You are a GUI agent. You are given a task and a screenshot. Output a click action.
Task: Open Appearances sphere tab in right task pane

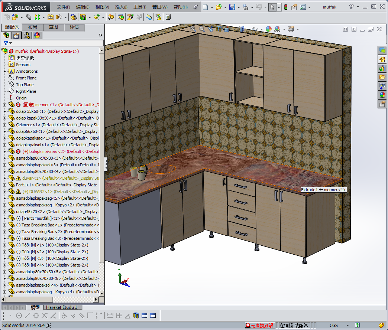pyautogui.click(x=382, y=95)
